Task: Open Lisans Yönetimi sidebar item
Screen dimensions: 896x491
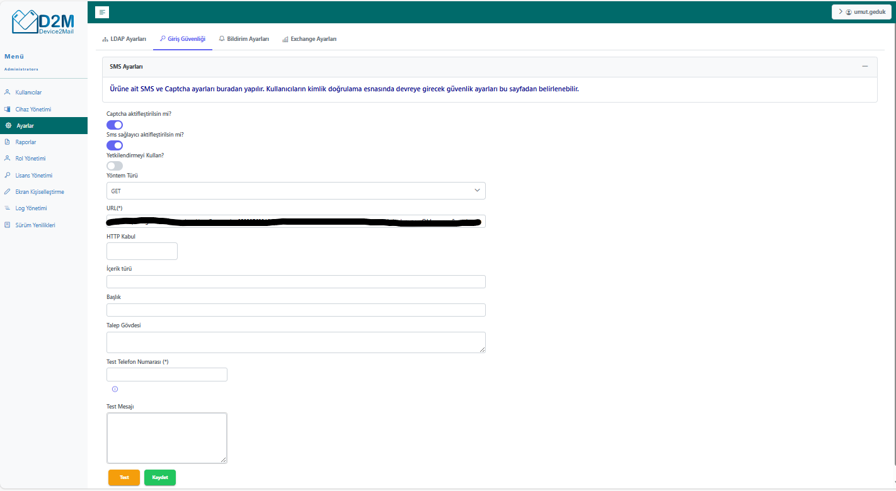Action: (33, 175)
